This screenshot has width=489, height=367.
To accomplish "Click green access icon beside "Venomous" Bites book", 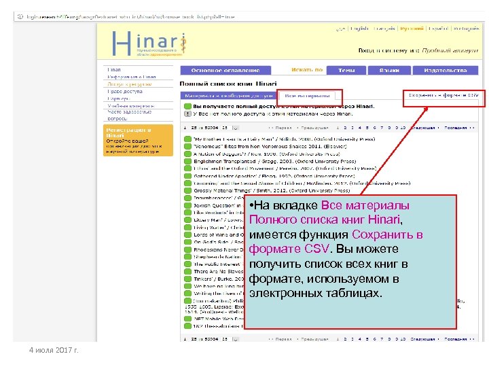I will click(187, 146).
